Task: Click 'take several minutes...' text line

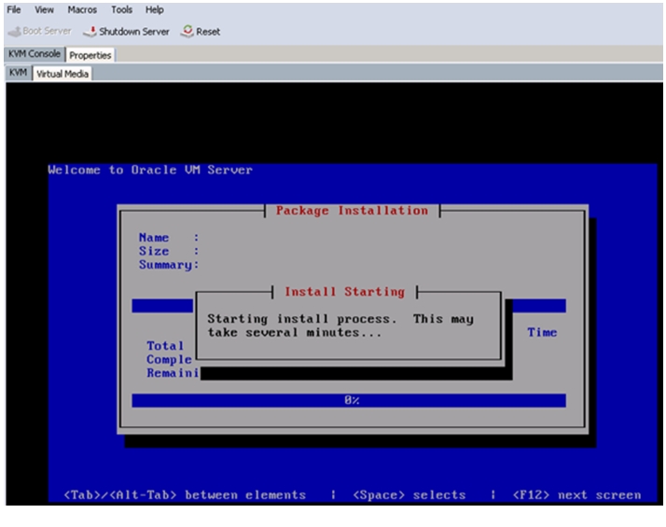Action: (x=295, y=332)
